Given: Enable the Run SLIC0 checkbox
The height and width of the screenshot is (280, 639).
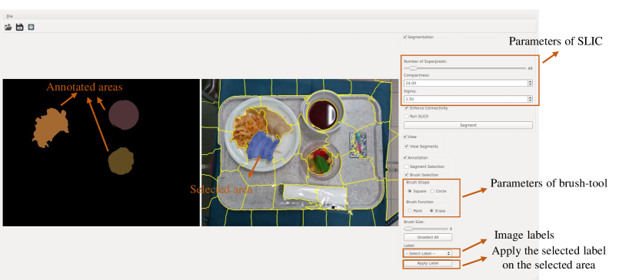Looking at the screenshot, I should pos(407,117).
